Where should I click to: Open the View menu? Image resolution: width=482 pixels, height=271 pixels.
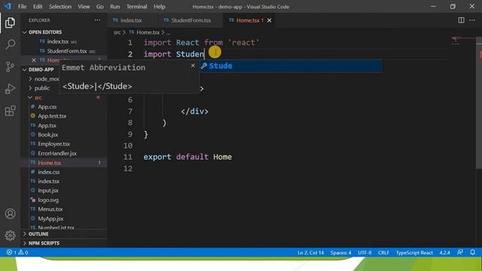coord(84,7)
